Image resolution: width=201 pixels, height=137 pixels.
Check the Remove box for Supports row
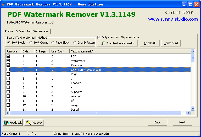coord(8,92)
